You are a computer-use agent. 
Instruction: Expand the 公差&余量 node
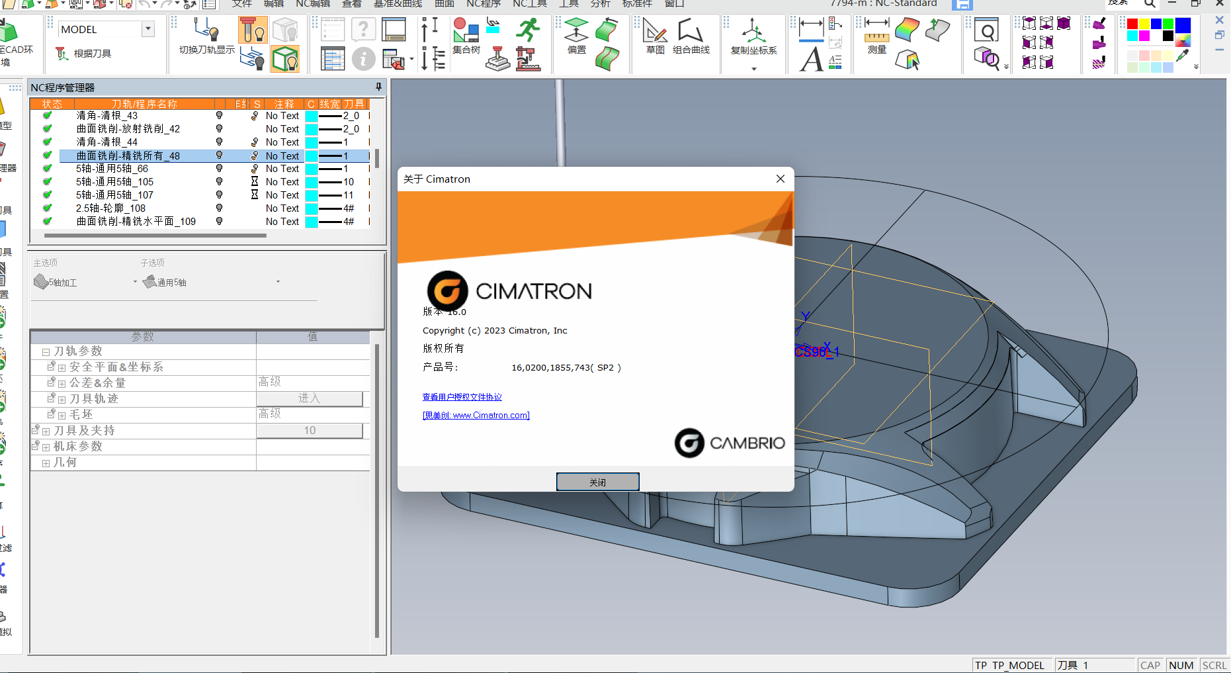(62, 384)
